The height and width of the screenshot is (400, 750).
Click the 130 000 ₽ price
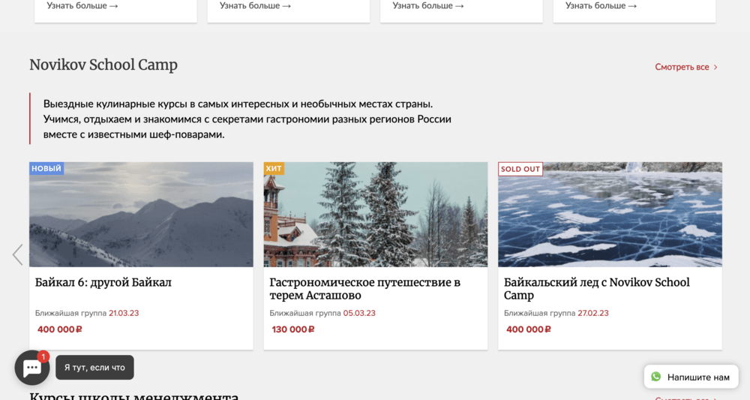coord(293,329)
